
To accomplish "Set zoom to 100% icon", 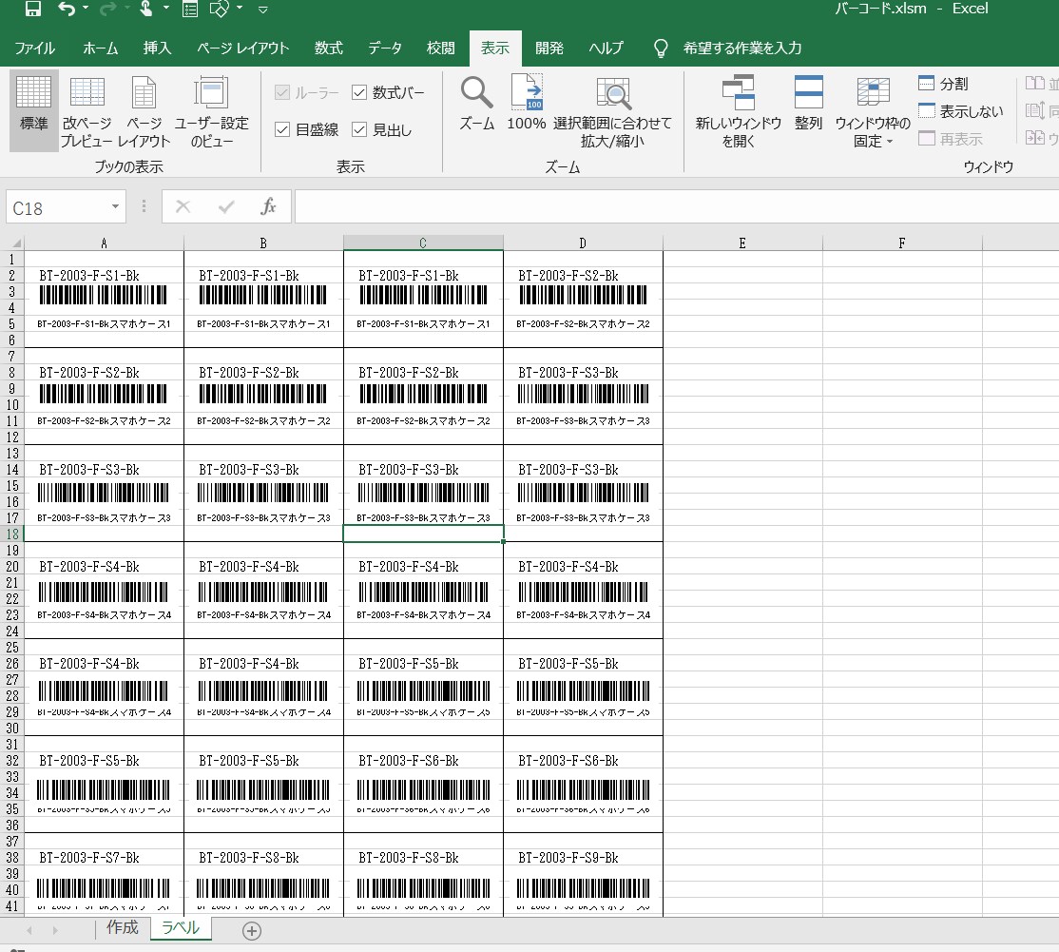I will [526, 103].
